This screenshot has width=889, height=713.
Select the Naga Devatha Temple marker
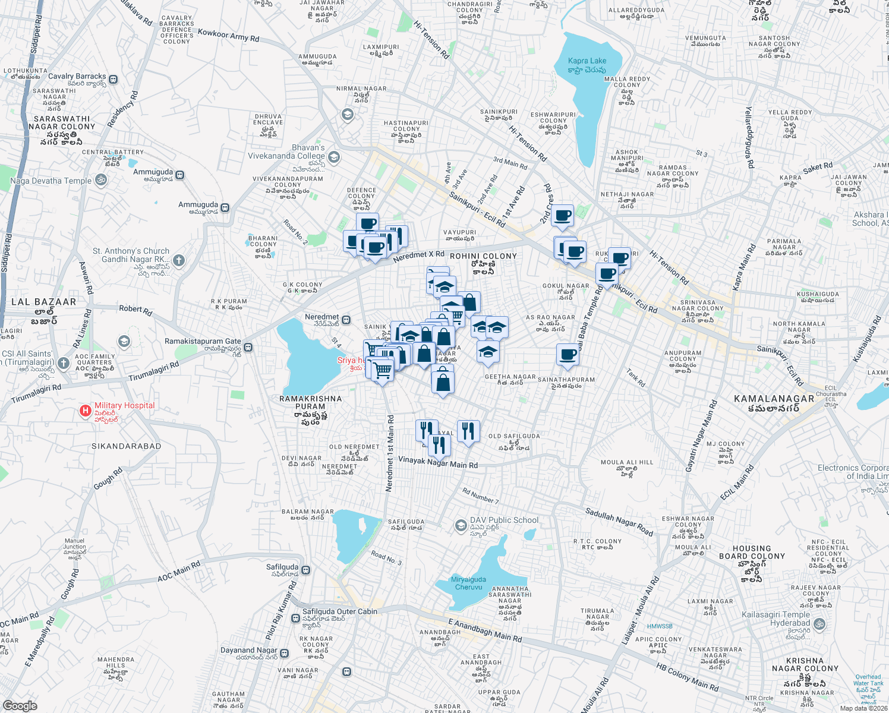(100, 179)
